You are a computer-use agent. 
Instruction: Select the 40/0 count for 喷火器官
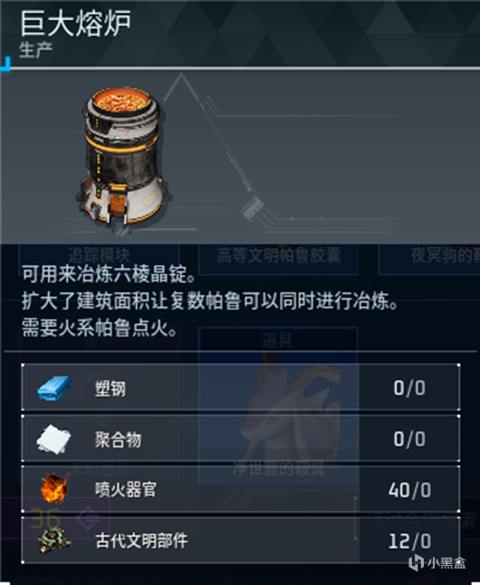click(409, 490)
